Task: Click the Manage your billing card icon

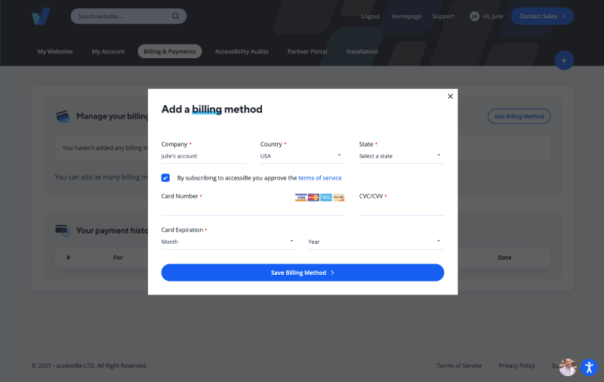Action: click(x=63, y=116)
